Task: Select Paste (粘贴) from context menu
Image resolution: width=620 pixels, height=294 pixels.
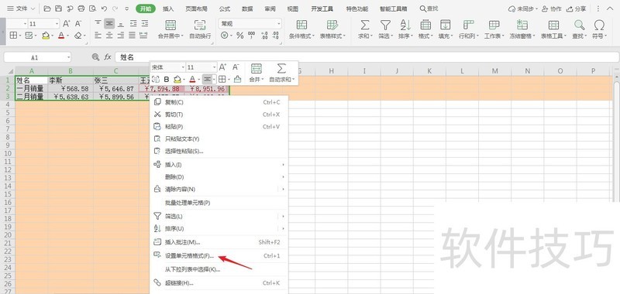Action: (x=219, y=127)
